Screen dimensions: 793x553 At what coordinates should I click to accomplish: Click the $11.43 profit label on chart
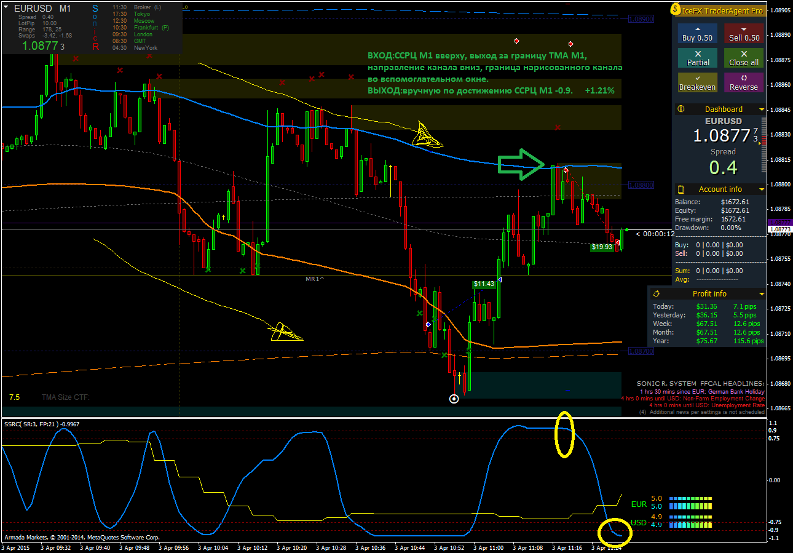[x=484, y=284]
